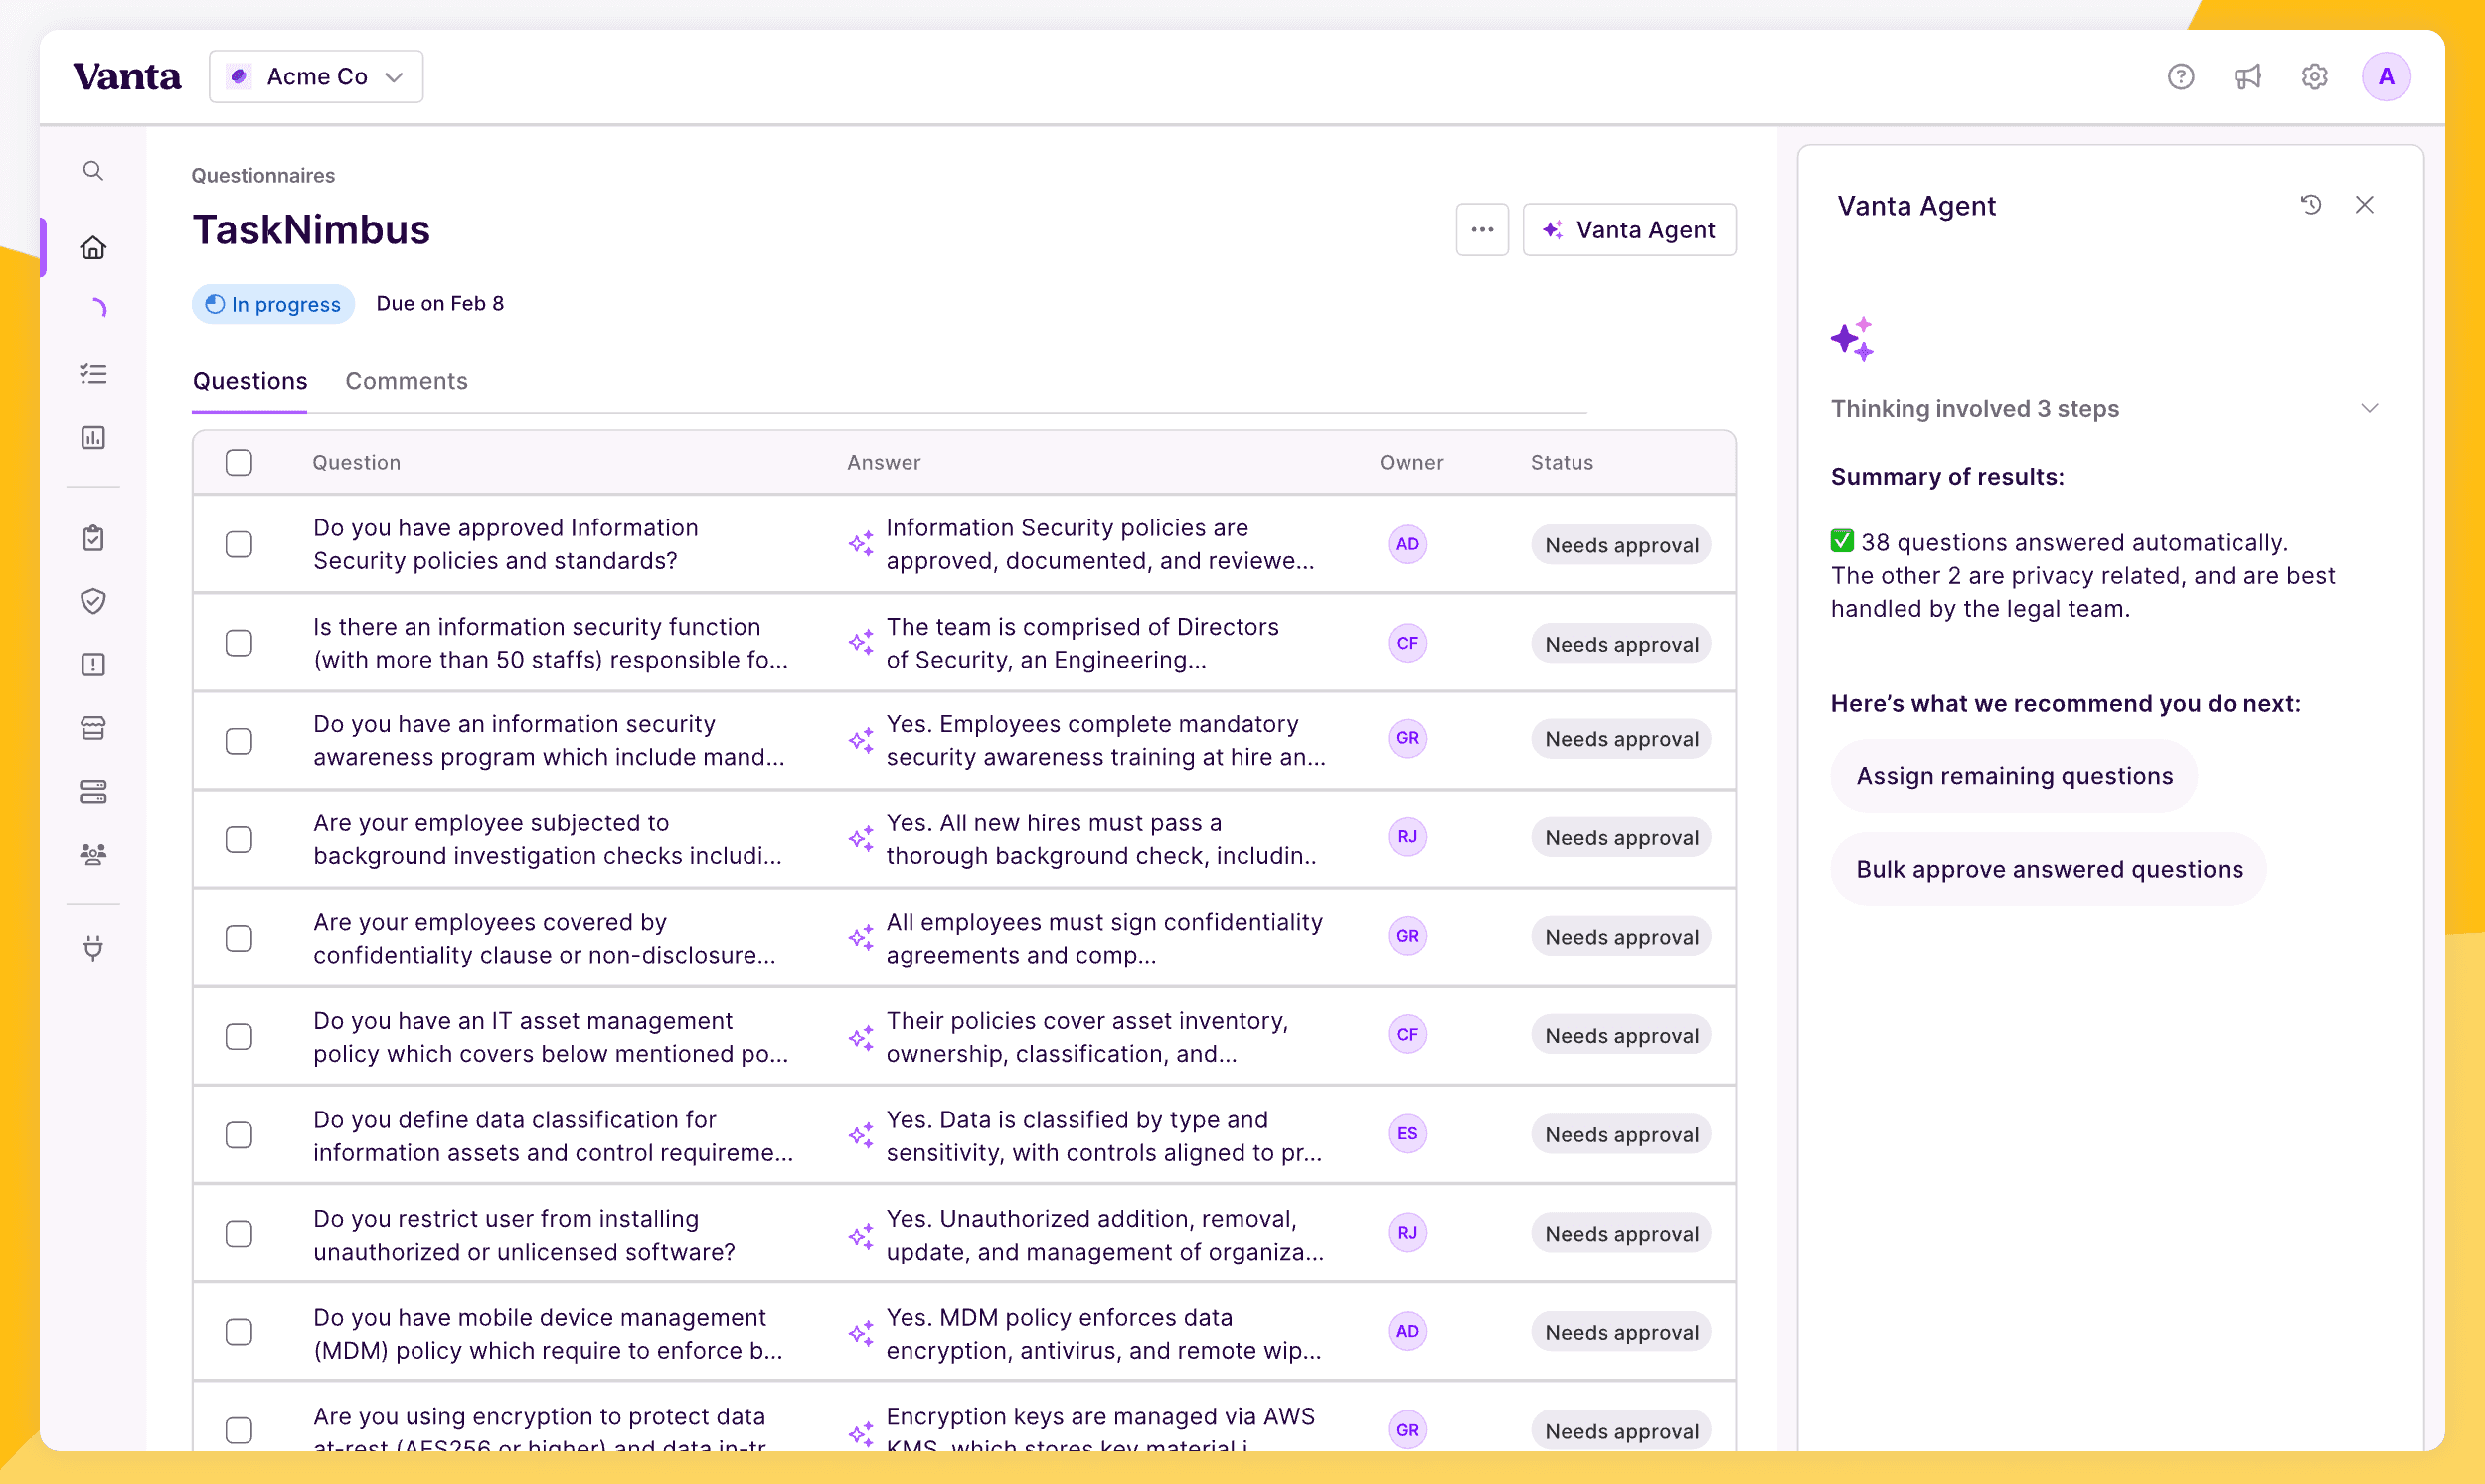Open the home icon in sidebar
This screenshot has height=1484, width=2485.
pos(93,247)
